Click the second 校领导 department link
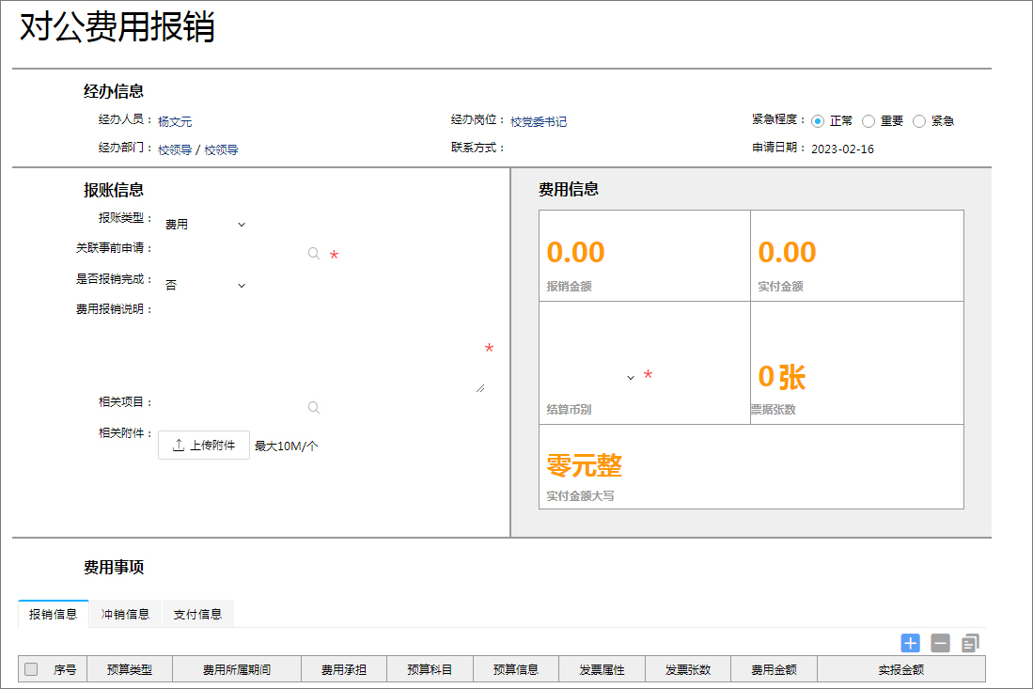Screen dimensions: 1033x689 (x=222, y=149)
